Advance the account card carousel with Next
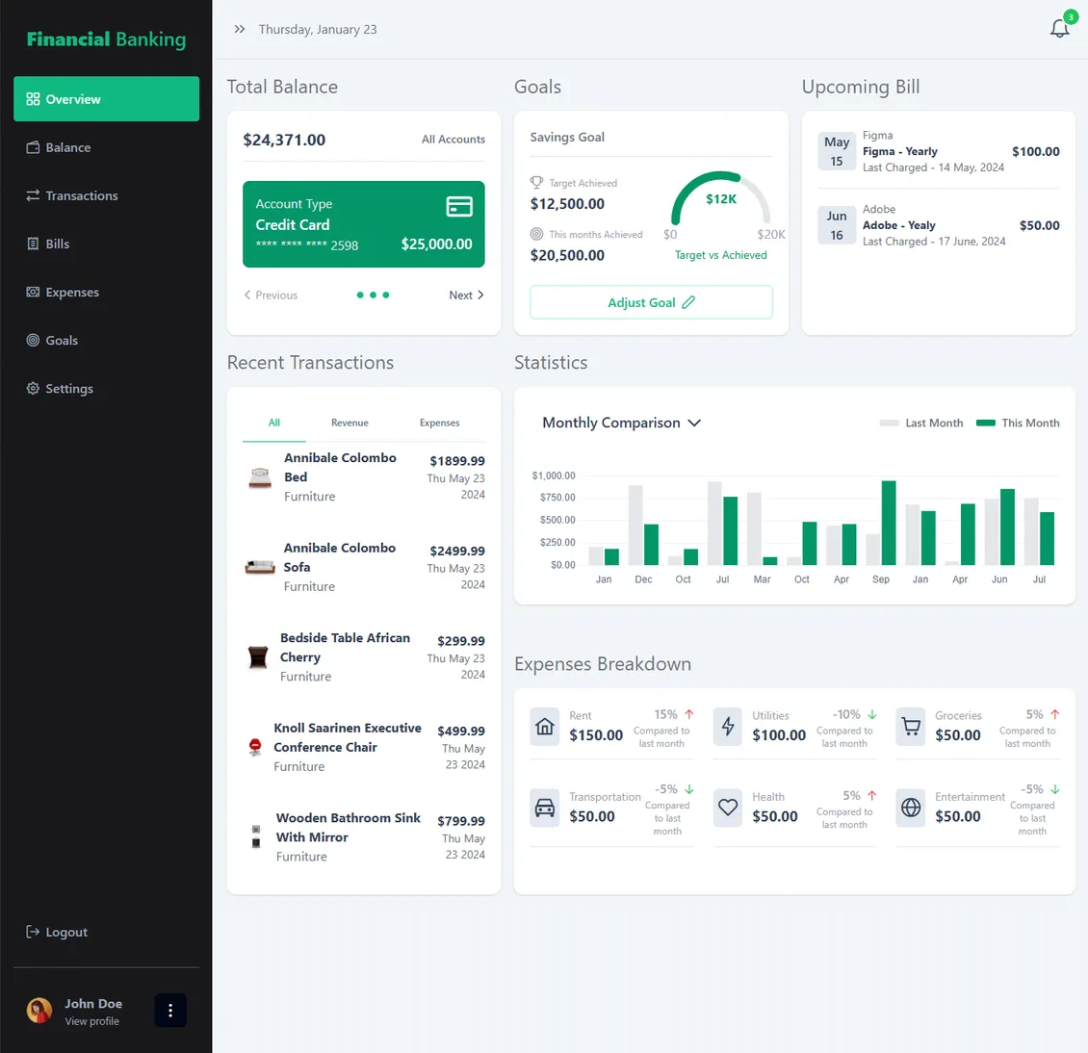Screen dimensions: 1088x1053 (x=467, y=295)
